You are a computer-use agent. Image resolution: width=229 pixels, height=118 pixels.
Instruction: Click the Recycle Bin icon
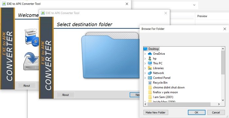(x=150, y=83)
